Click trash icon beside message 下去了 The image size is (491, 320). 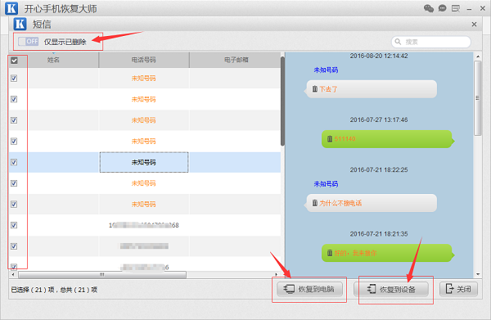coord(315,89)
